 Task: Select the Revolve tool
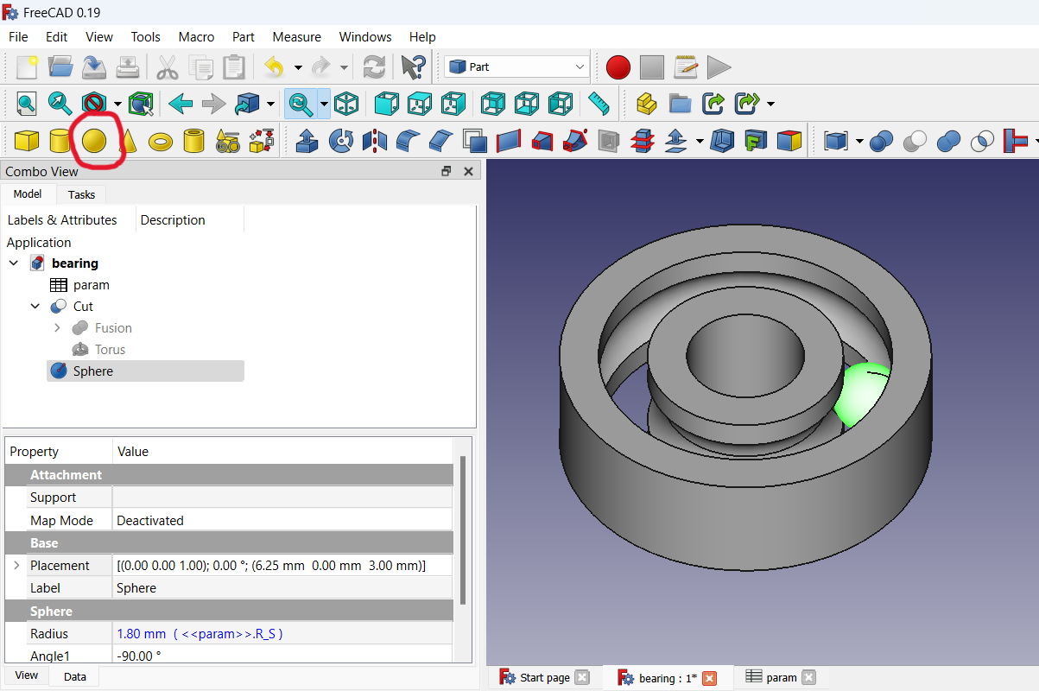click(x=340, y=141)
